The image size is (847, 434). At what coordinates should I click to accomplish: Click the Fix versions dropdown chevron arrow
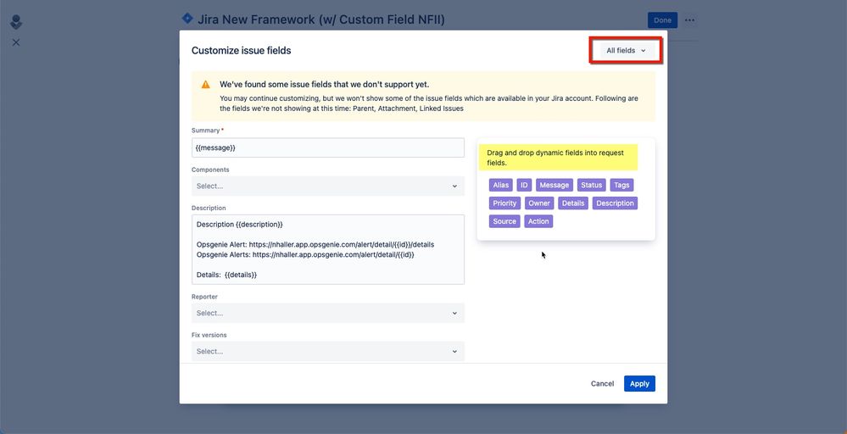pyautogui.click(x=454, y=352)
